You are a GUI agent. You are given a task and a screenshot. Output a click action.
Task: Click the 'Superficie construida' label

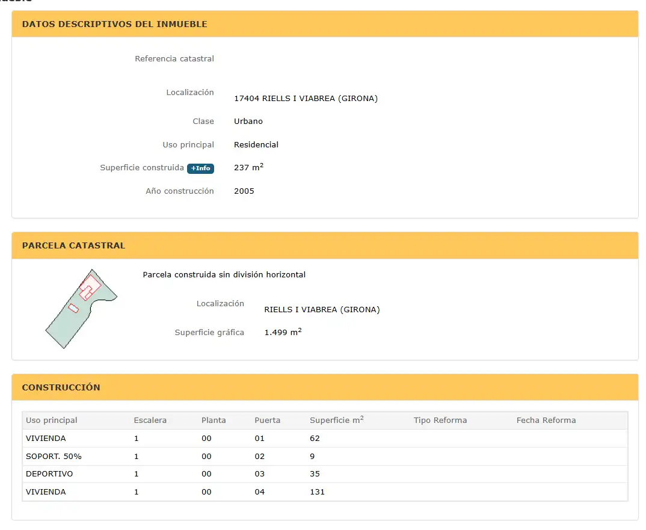[x=142, y=168]
